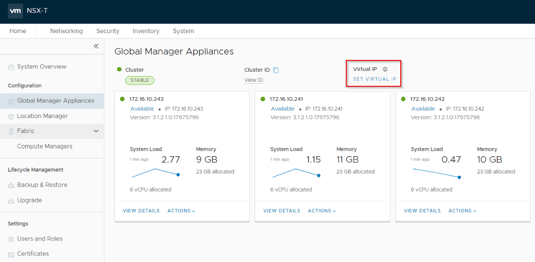The image size is (535, 262).
Task: Click the Virtual IP info icon
Action: (x=385, y=69)
